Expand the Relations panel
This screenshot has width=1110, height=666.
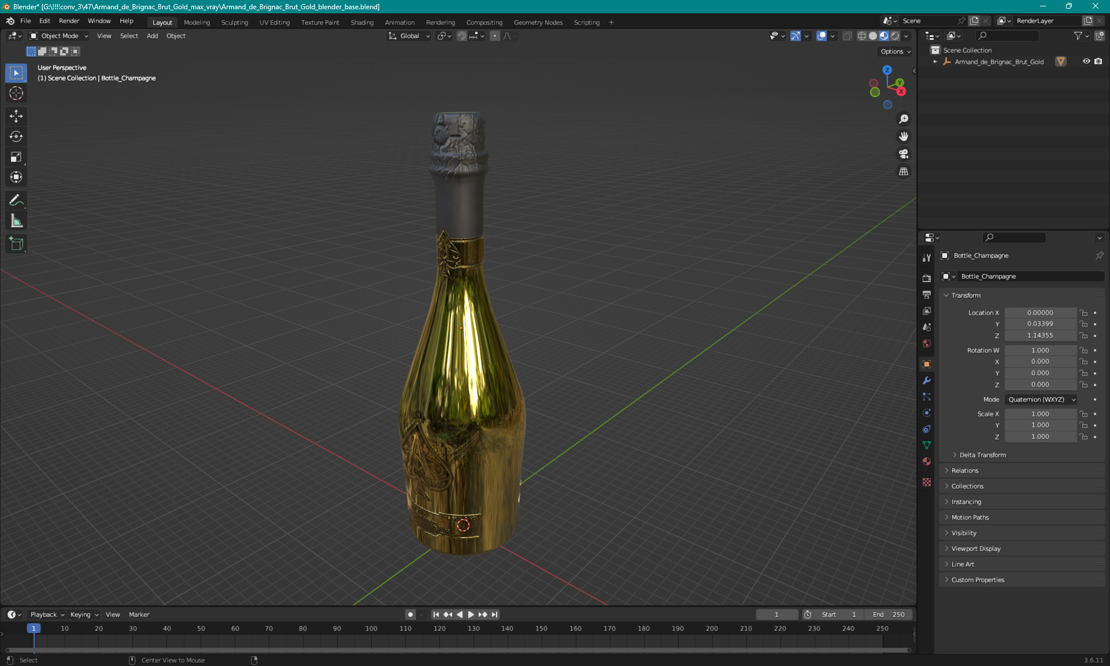click(x=964, y=471)
